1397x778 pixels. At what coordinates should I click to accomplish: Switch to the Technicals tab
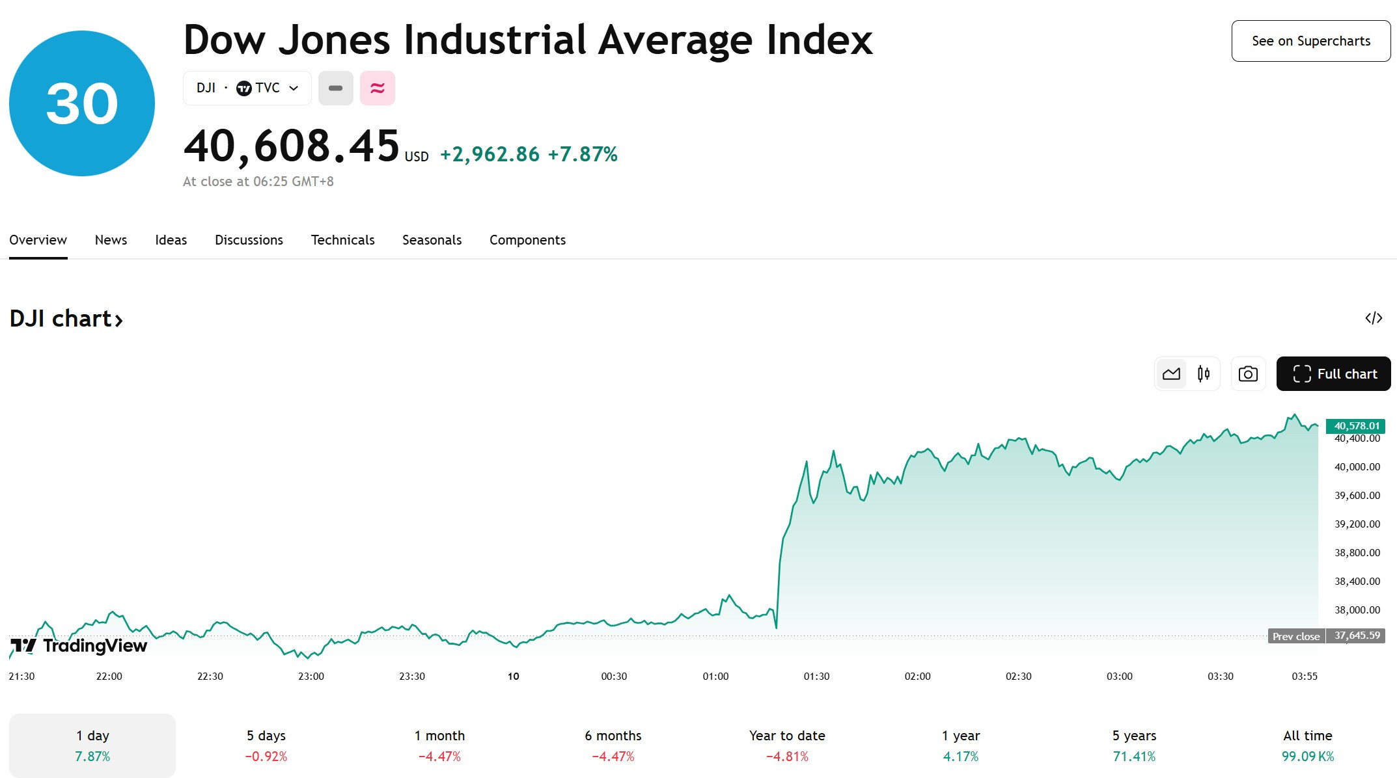tap(343, 240)
